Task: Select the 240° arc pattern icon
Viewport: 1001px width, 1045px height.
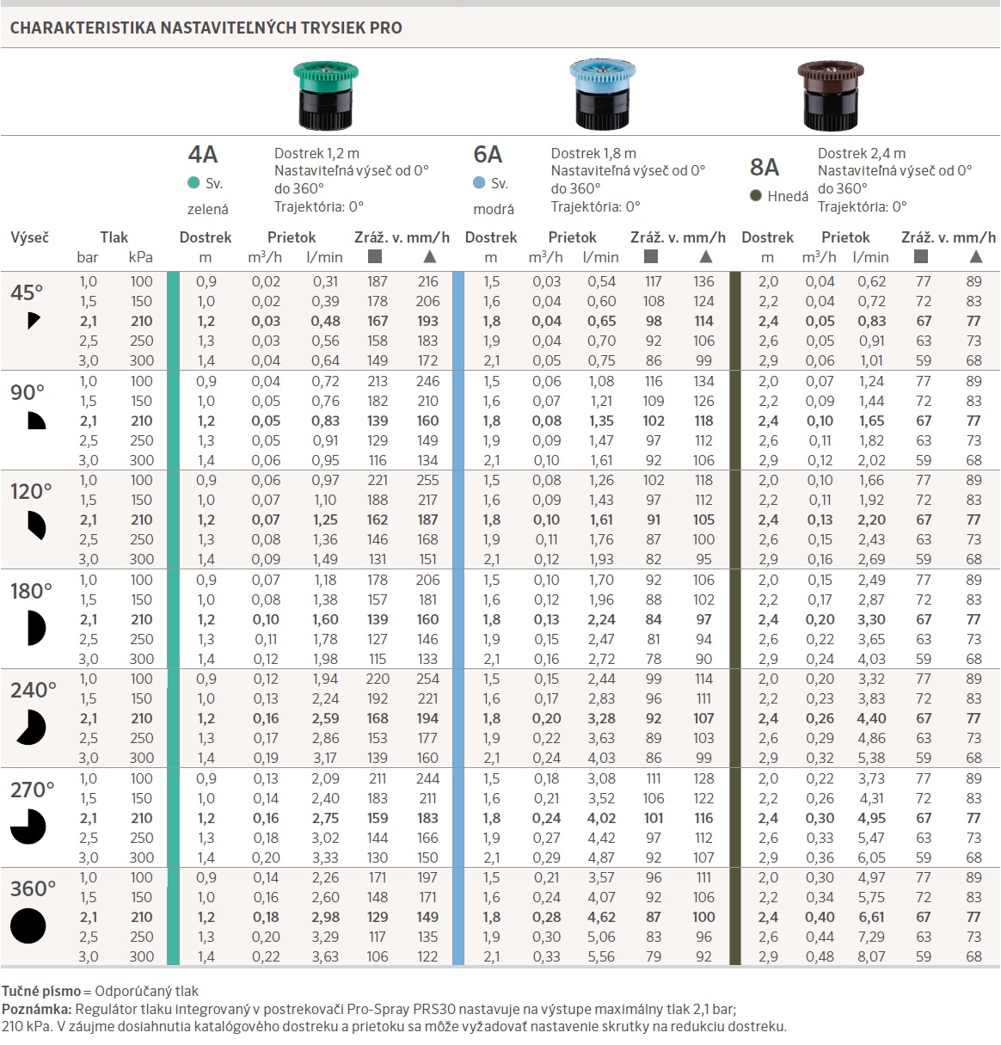Action: (x=31, y=727)
